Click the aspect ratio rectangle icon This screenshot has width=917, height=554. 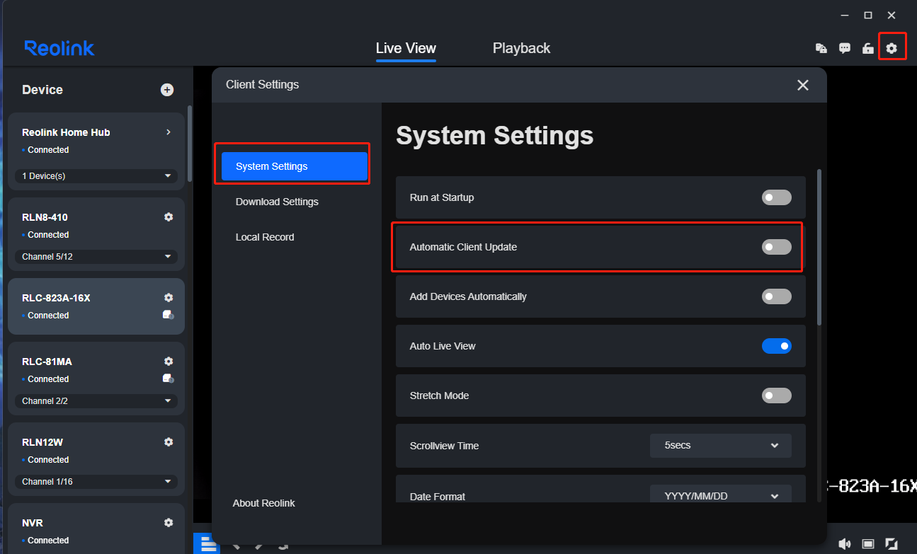pos(868,543)
